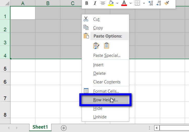The width and height of the screenshot is (189, 132).
Task: Click the center align icon
Action: click(x=103, y=3)
